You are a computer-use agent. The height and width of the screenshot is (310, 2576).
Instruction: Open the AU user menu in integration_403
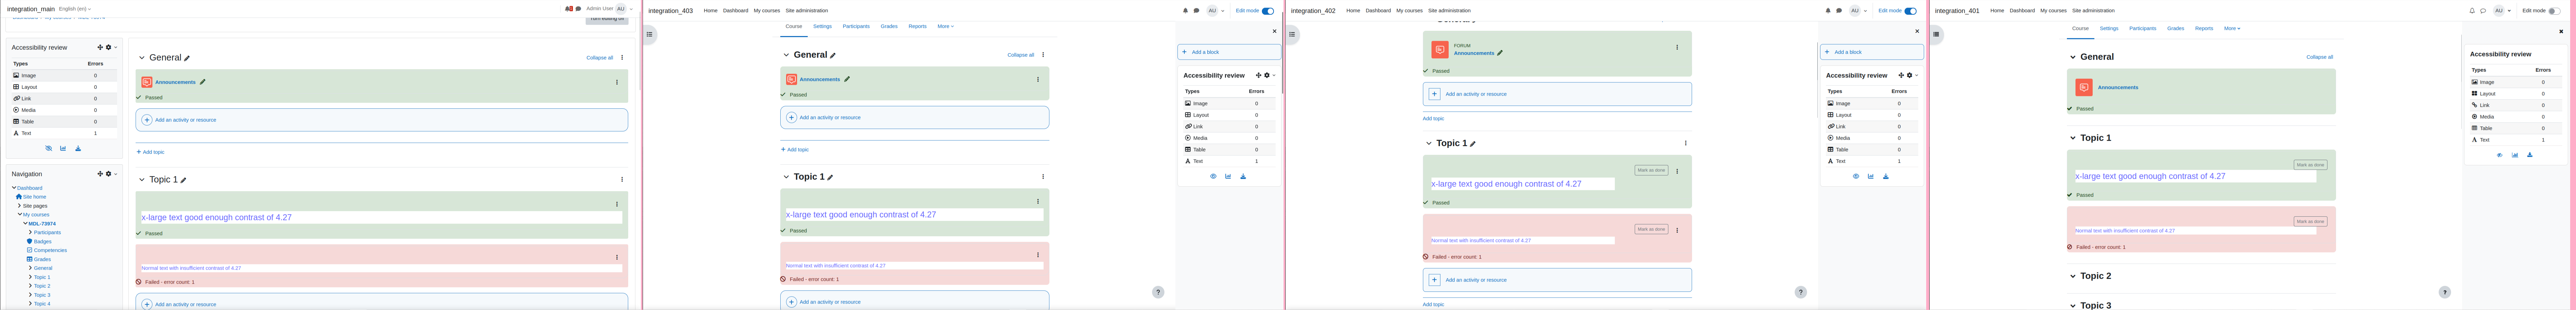(x=1215, y=11)
